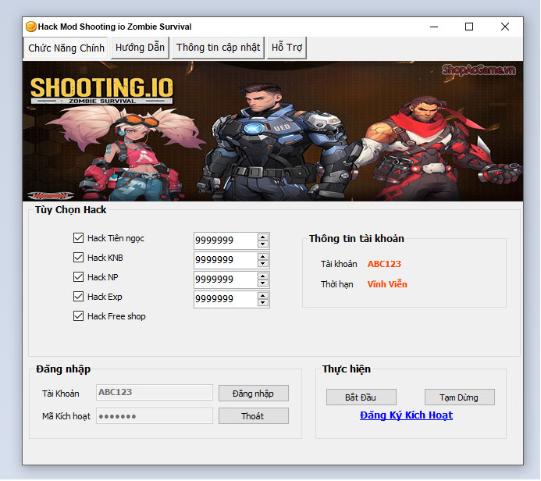541x481 pixels.
Task: Open the Đăng Ký Kích Hoạt link
Action: click(406, 415)
